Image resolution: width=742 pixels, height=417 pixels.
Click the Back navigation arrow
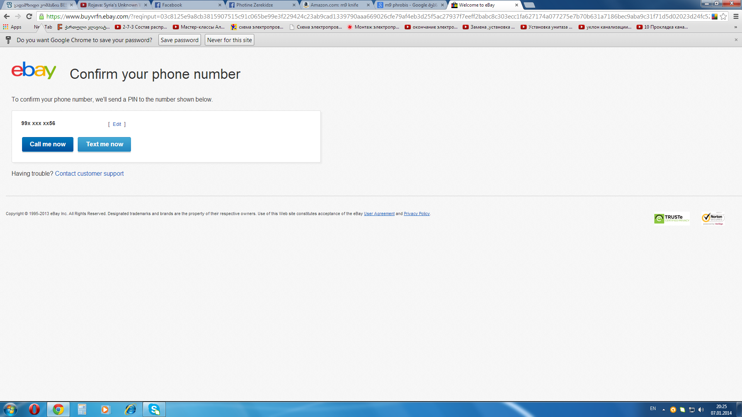tap(7, 16)
